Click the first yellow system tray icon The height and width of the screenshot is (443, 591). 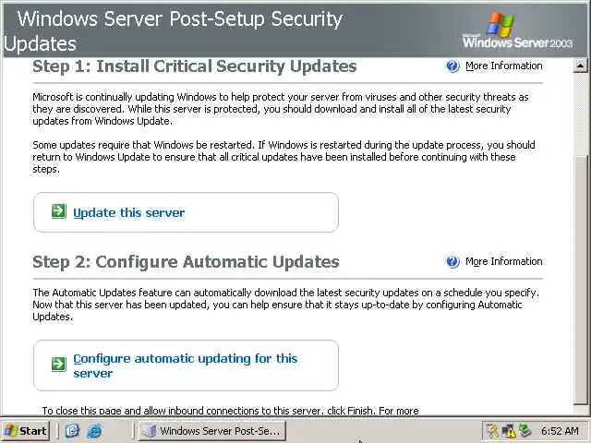(x=493, y=431)
